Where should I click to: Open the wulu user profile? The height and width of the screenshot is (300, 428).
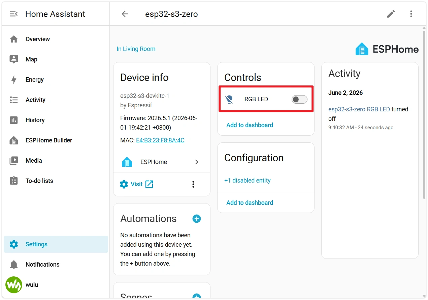click(56, 285)
